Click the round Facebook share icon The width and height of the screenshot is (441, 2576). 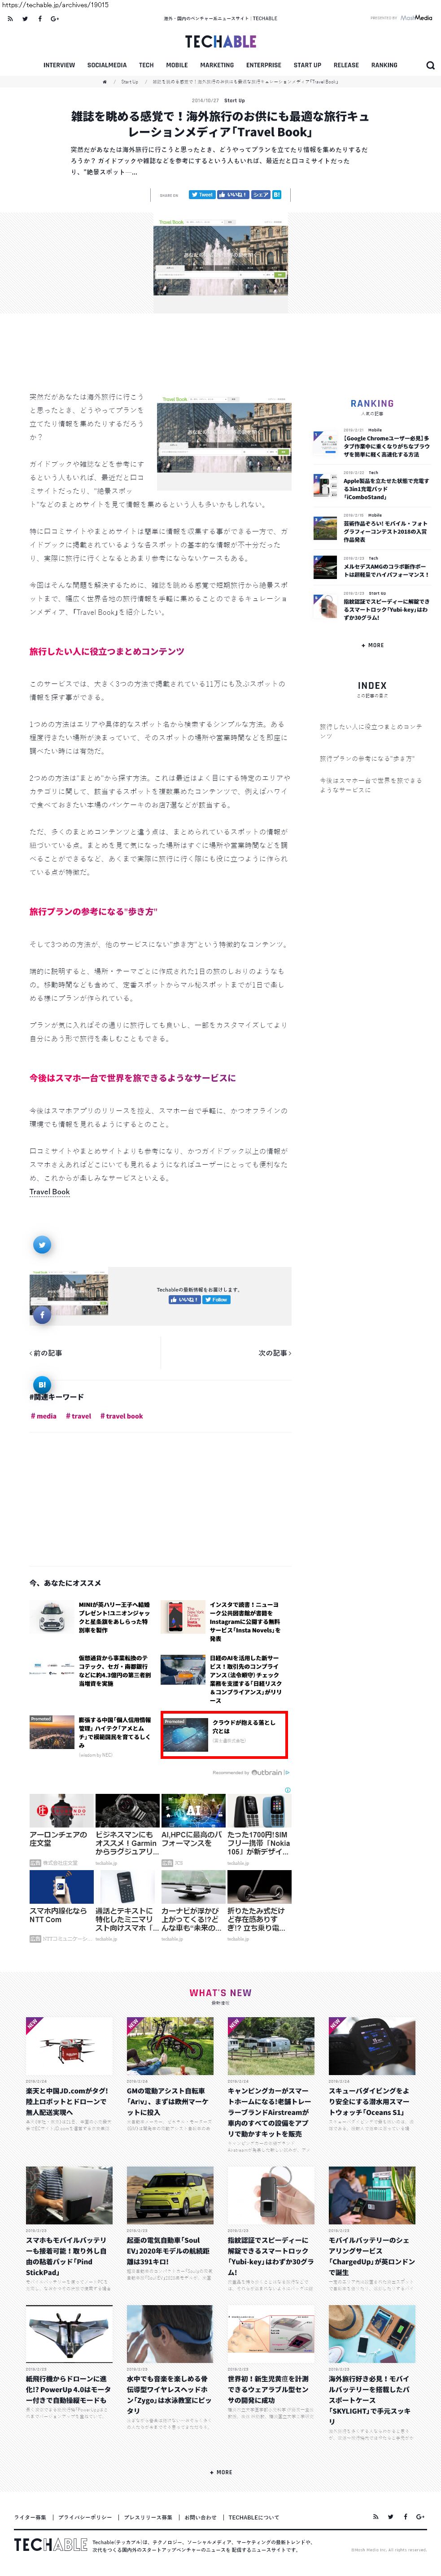(42, 1315)
